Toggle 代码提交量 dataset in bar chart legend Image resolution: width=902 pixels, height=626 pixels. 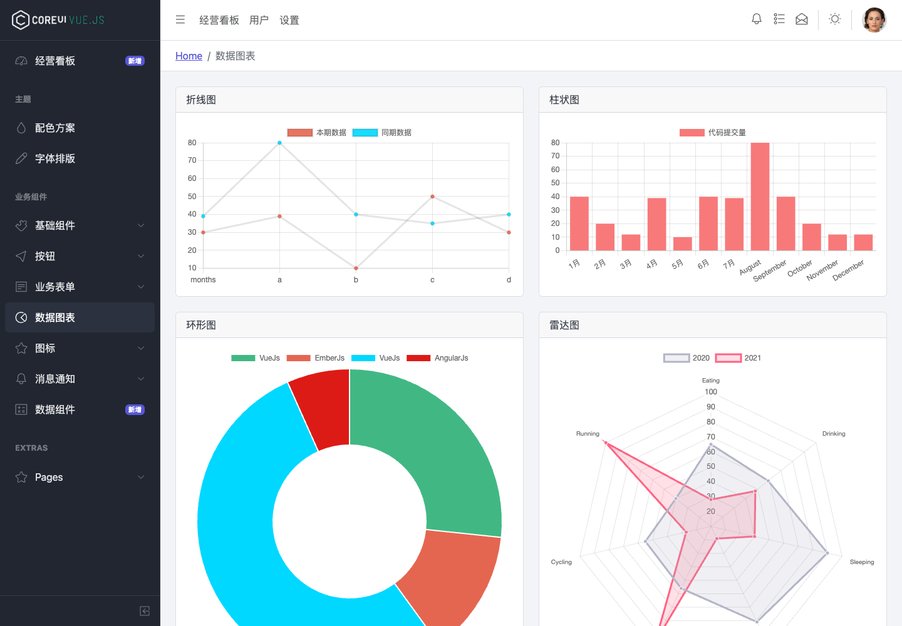[x=713, y=133]
